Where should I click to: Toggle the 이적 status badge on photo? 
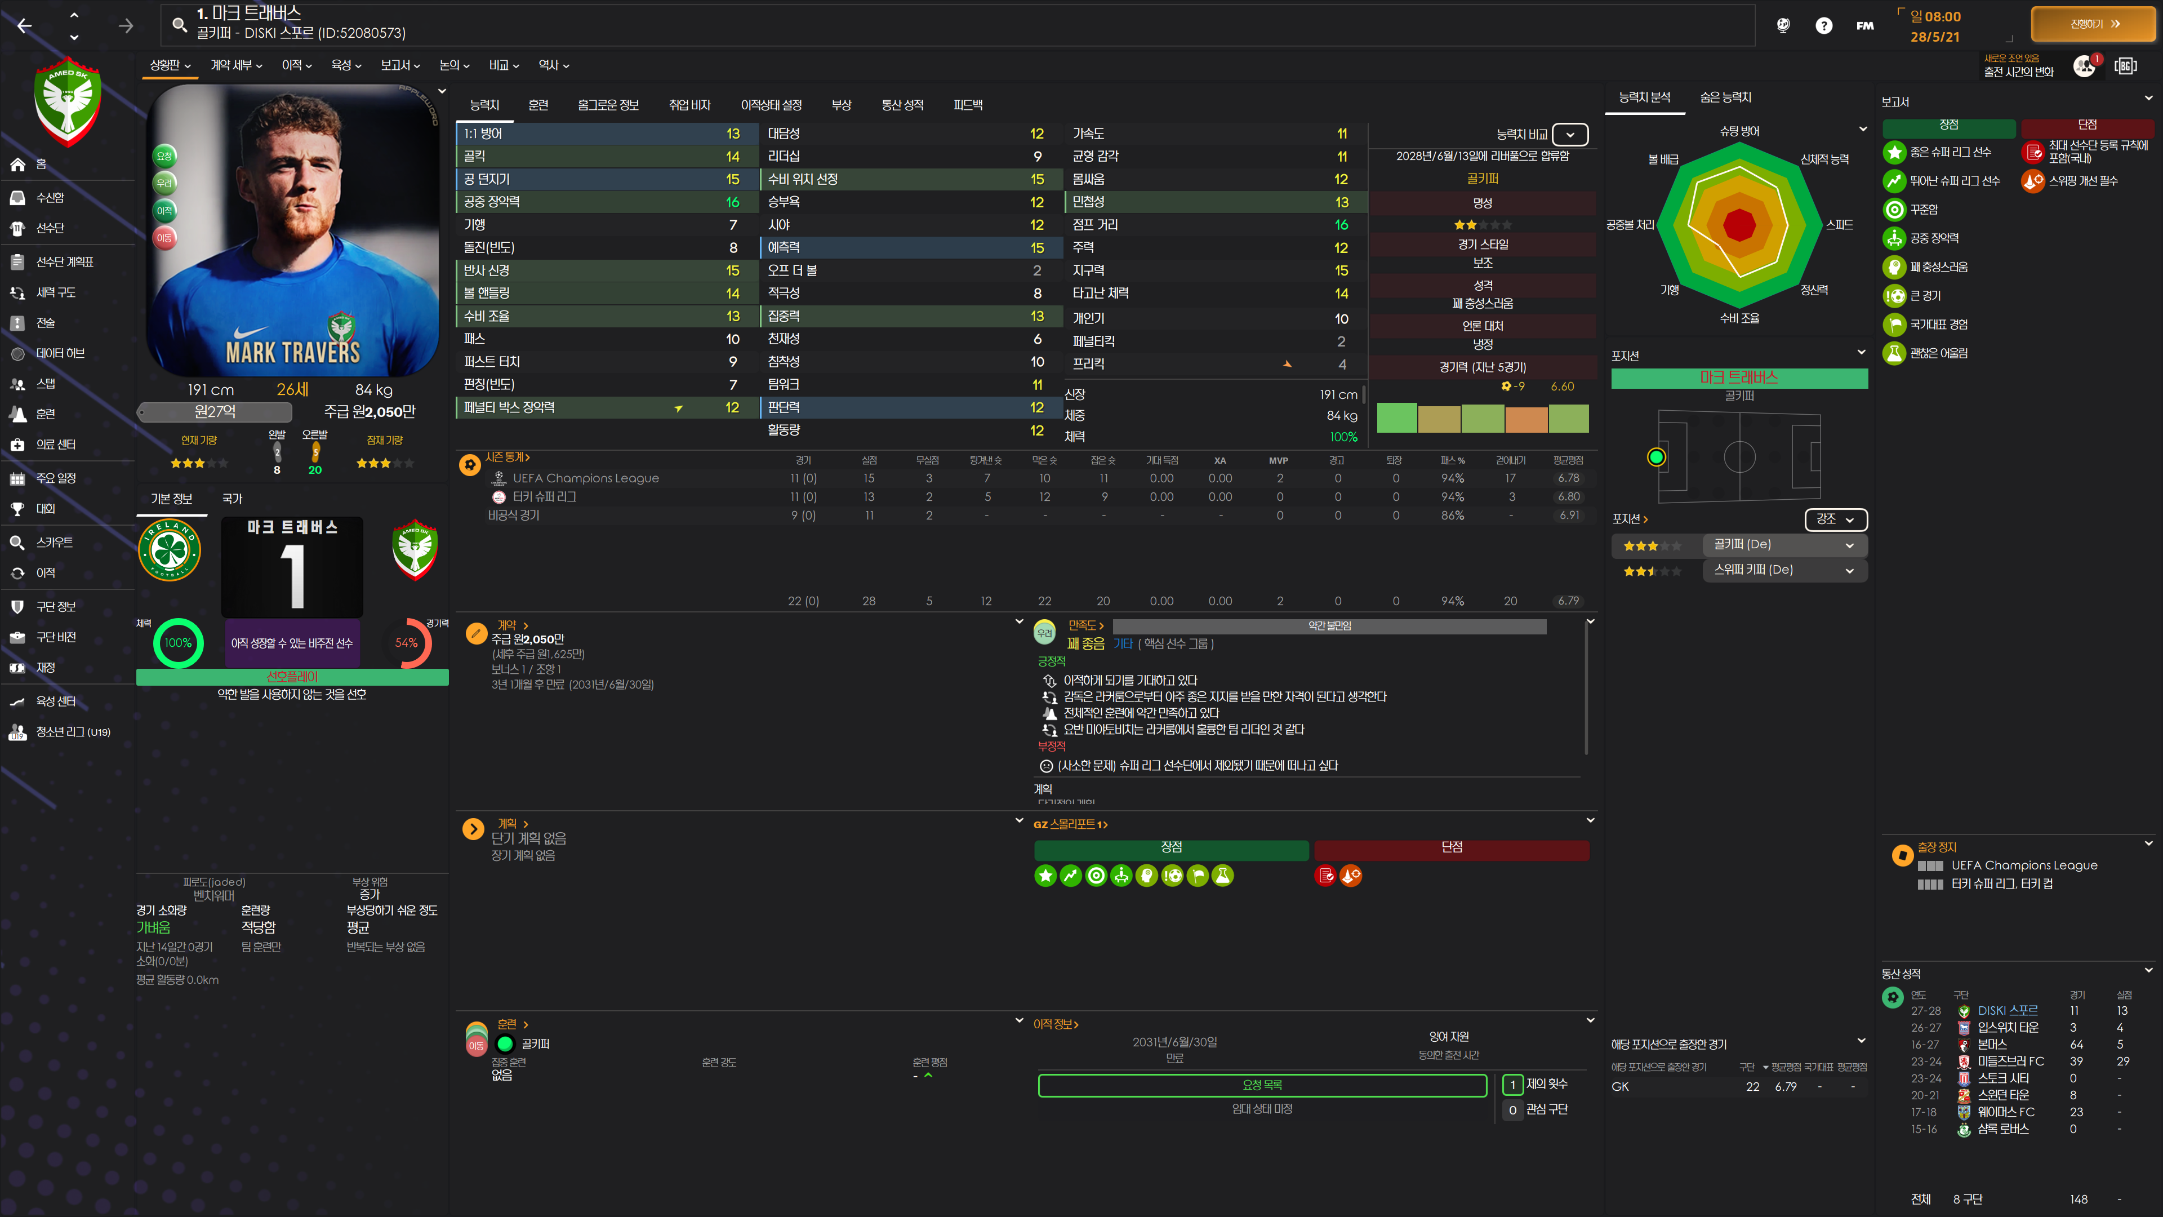[x=164, y=211]
